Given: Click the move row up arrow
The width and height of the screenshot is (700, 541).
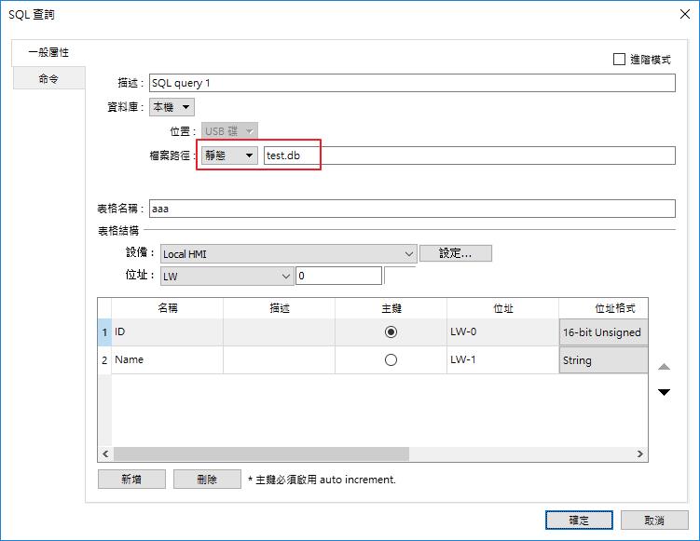Looking at the screenshot, I should point(664,368).
